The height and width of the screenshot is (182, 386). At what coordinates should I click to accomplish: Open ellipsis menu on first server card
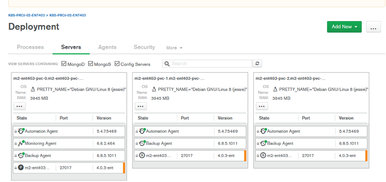(19, 106)
